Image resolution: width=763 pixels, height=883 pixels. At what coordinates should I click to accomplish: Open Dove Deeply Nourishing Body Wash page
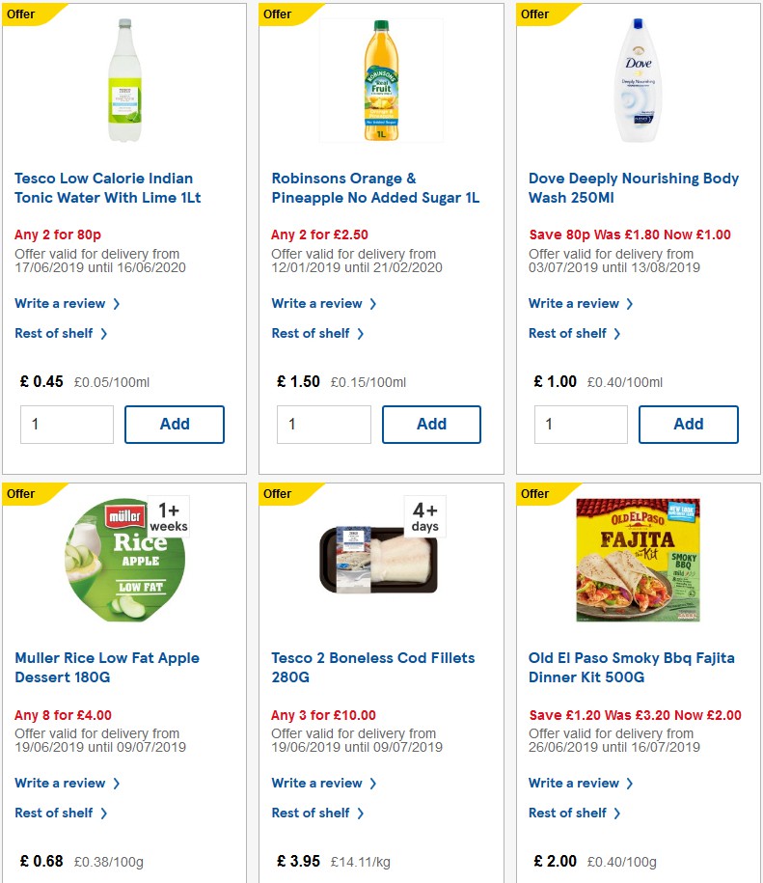pos(633,188)
